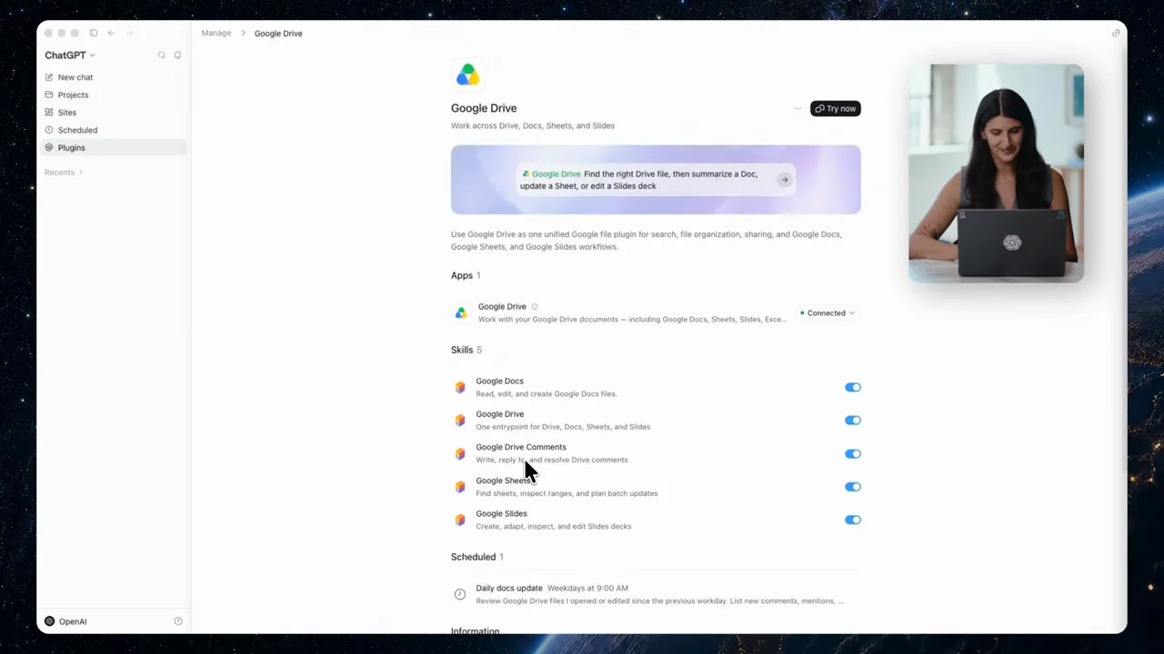Select Plugins in the sidebar
The width and height of the screenshot is (1164, 654).
point(114,147)
